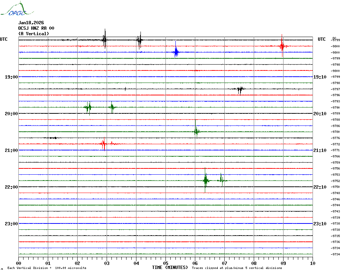Click the 19:00 time label
Image resolution: width=342 pixels, height=273 pixels.
(x=11, y=77)
